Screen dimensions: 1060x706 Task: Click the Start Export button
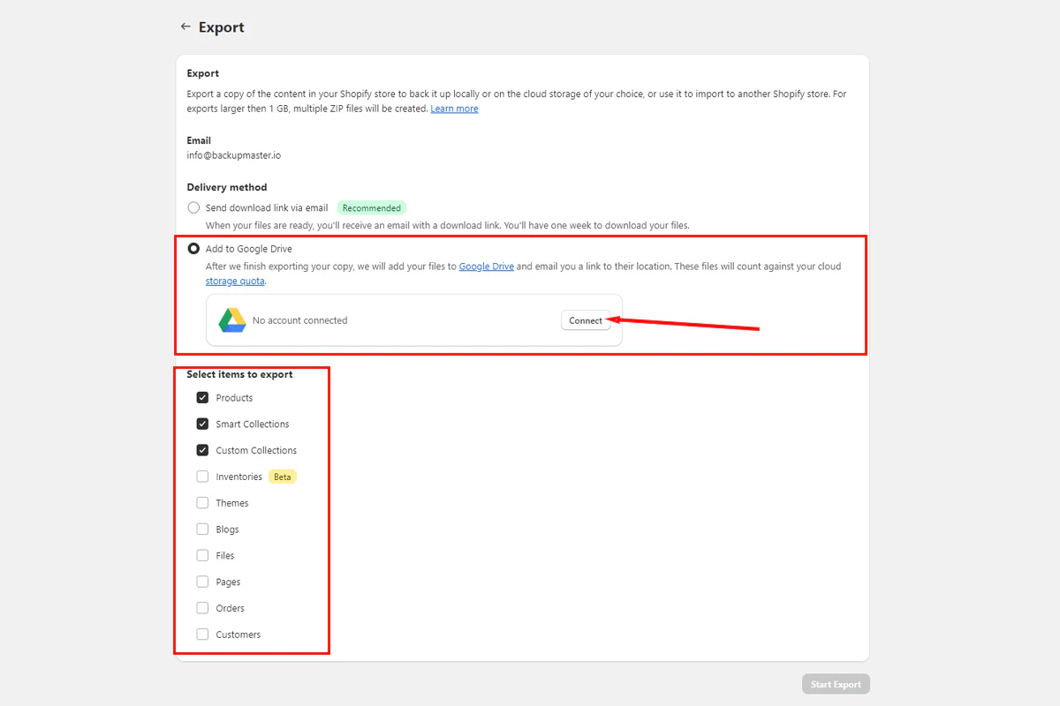click(x=835, y=683)
